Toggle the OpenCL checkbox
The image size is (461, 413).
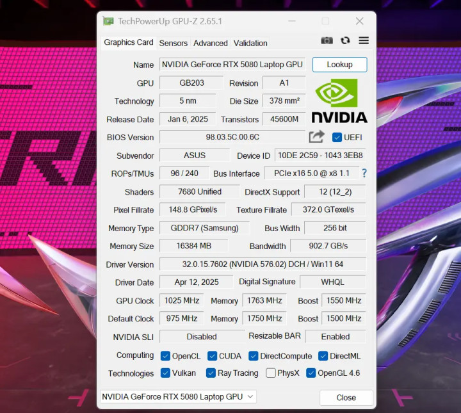(165, 356)
